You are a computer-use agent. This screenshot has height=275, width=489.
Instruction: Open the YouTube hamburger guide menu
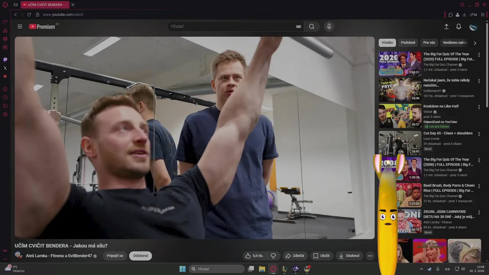tap(20, 26)
